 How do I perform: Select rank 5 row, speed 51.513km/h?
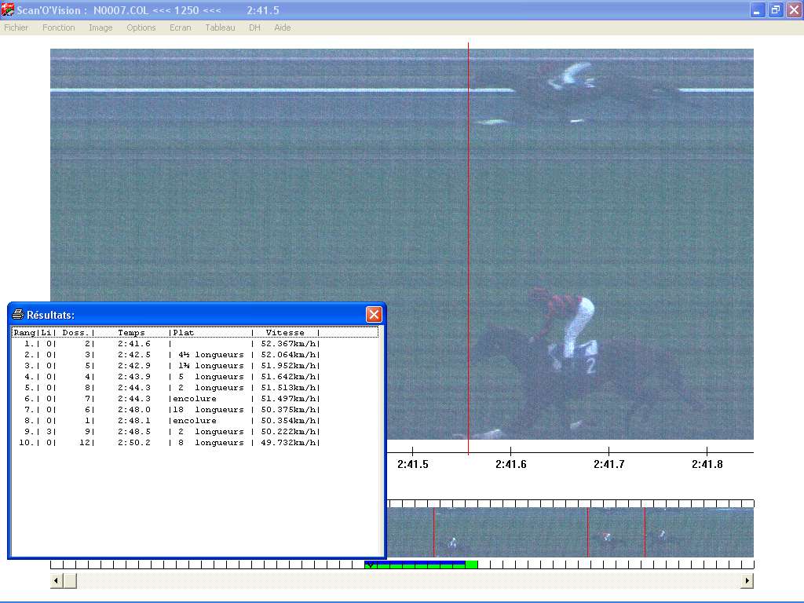click(x=195, y=388)
